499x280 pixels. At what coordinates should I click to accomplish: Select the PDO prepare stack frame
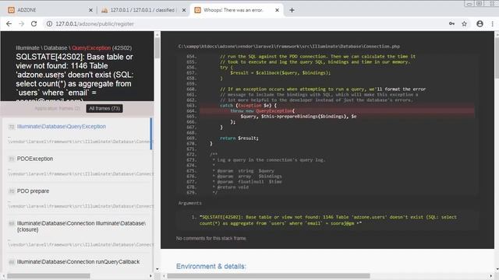(x=77, y=198)
